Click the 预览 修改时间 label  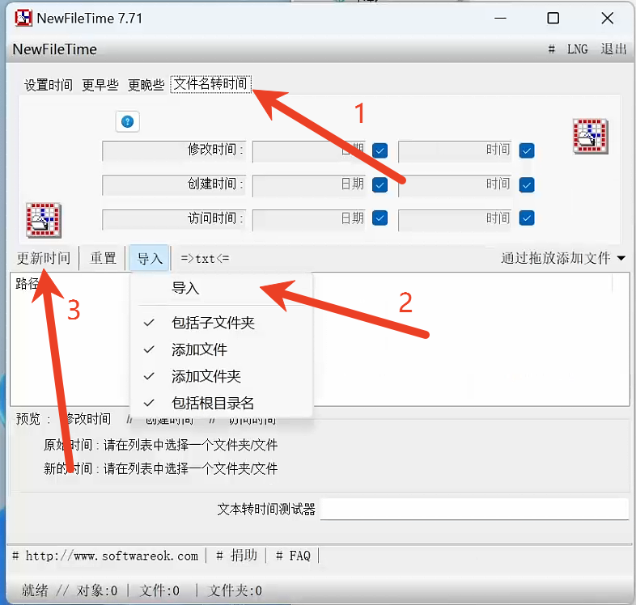click(x=87, y=418)
